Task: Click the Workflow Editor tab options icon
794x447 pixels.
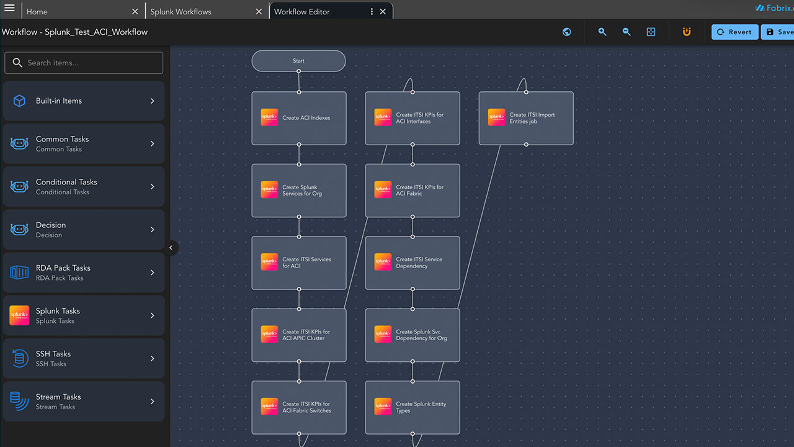Action: pyautogui.click(x=372, y=11)
